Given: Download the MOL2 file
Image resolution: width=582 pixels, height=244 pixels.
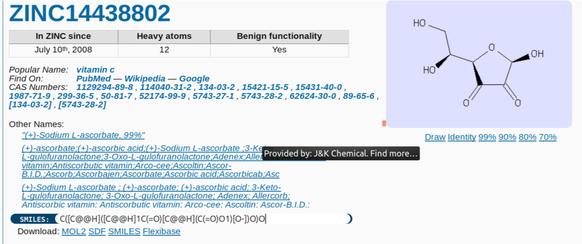Looking at the screenshot, I should (x=74, y=232).
